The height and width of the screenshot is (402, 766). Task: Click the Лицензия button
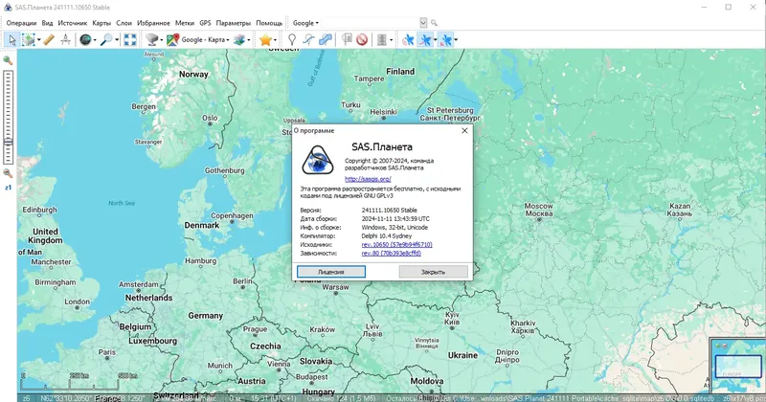coord(331,272)
